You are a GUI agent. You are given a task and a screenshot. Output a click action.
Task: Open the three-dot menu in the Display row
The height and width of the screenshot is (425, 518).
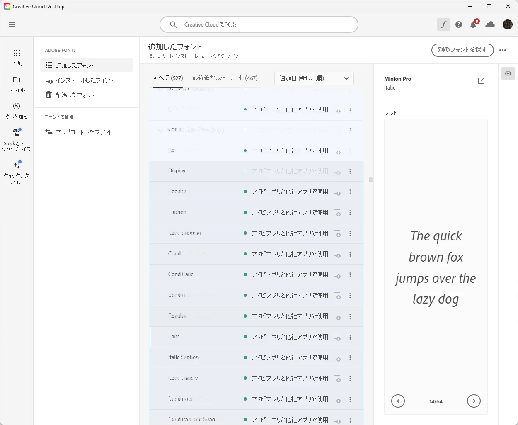[350, 171]
